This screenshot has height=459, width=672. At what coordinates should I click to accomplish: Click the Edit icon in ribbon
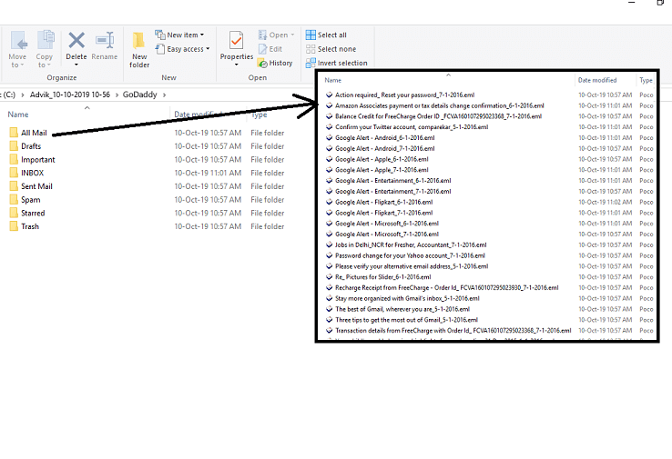pyautogui.click(x=262, y=49)
